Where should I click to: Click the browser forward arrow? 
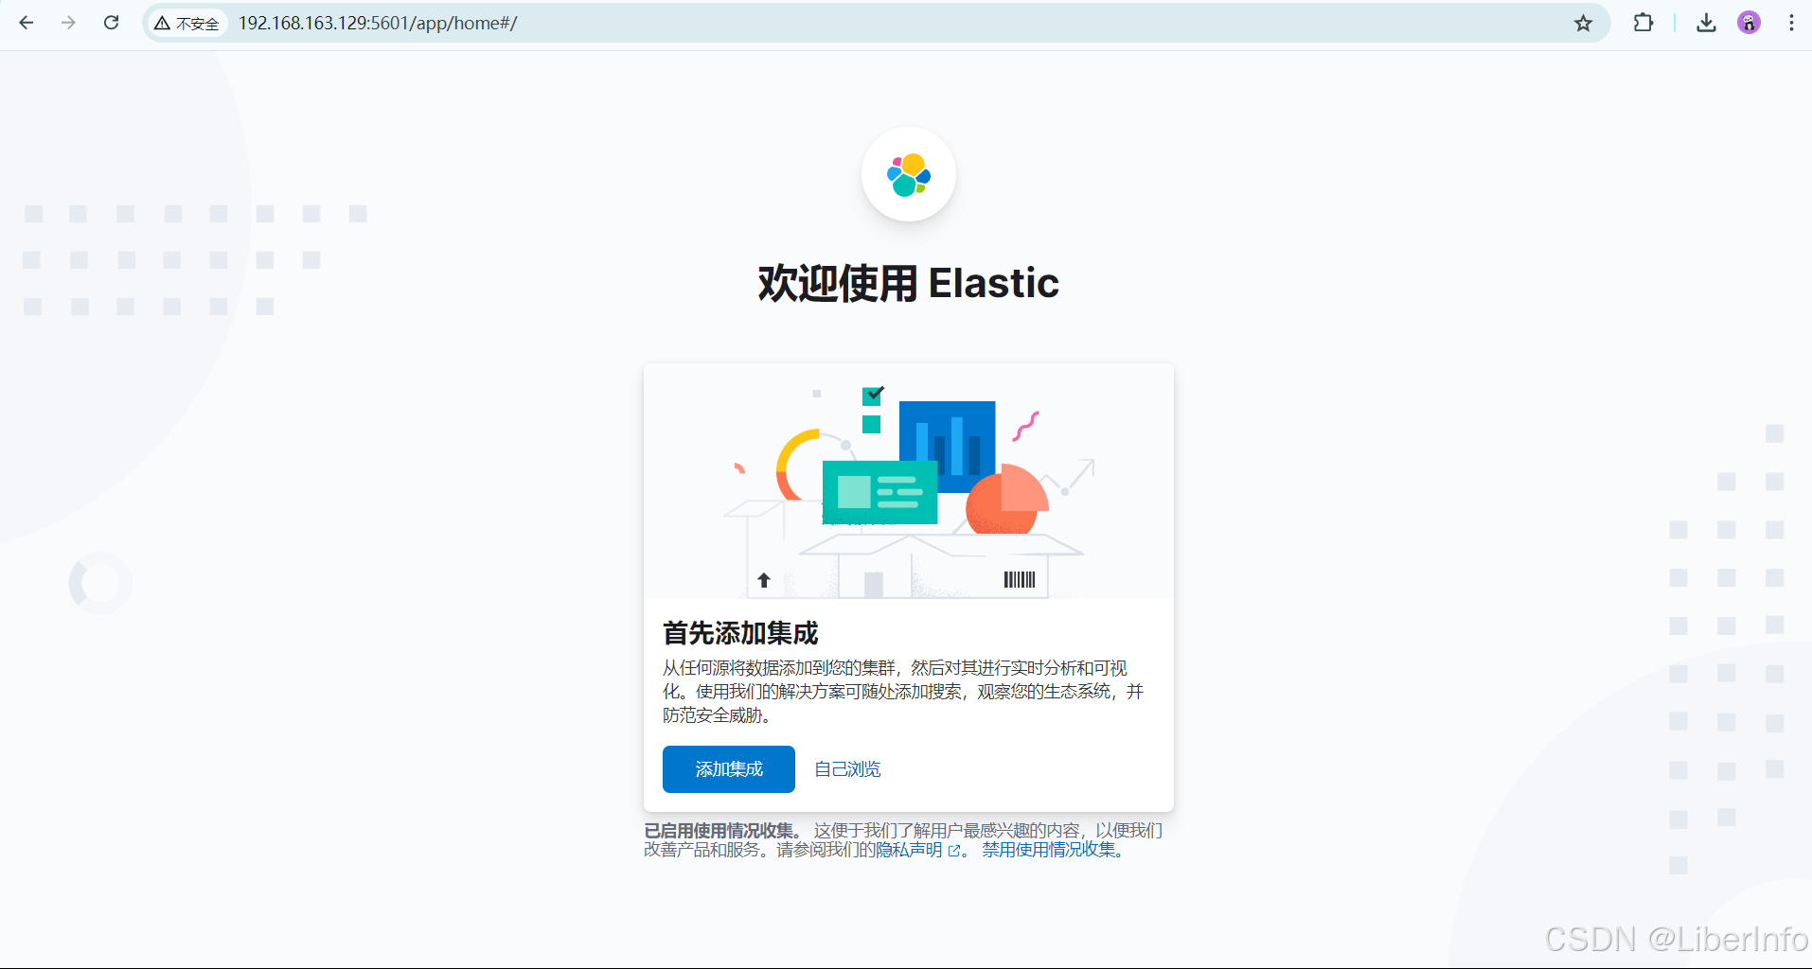[x=68, y=23]
